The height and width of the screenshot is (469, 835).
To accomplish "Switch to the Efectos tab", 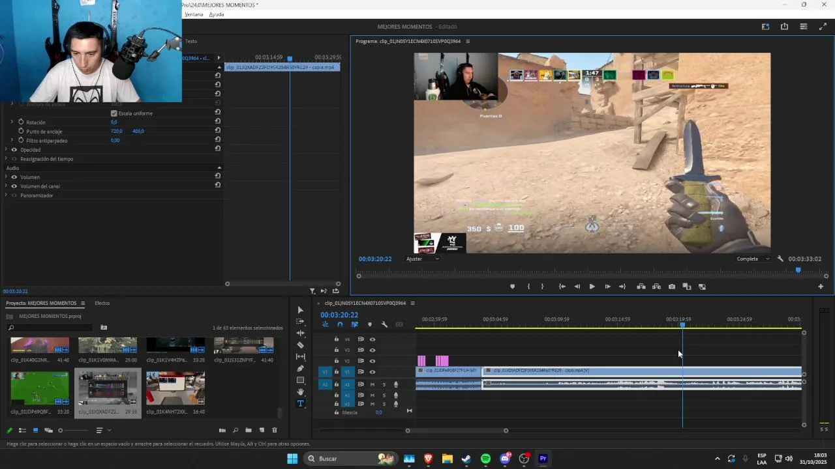I will (102, 303).
